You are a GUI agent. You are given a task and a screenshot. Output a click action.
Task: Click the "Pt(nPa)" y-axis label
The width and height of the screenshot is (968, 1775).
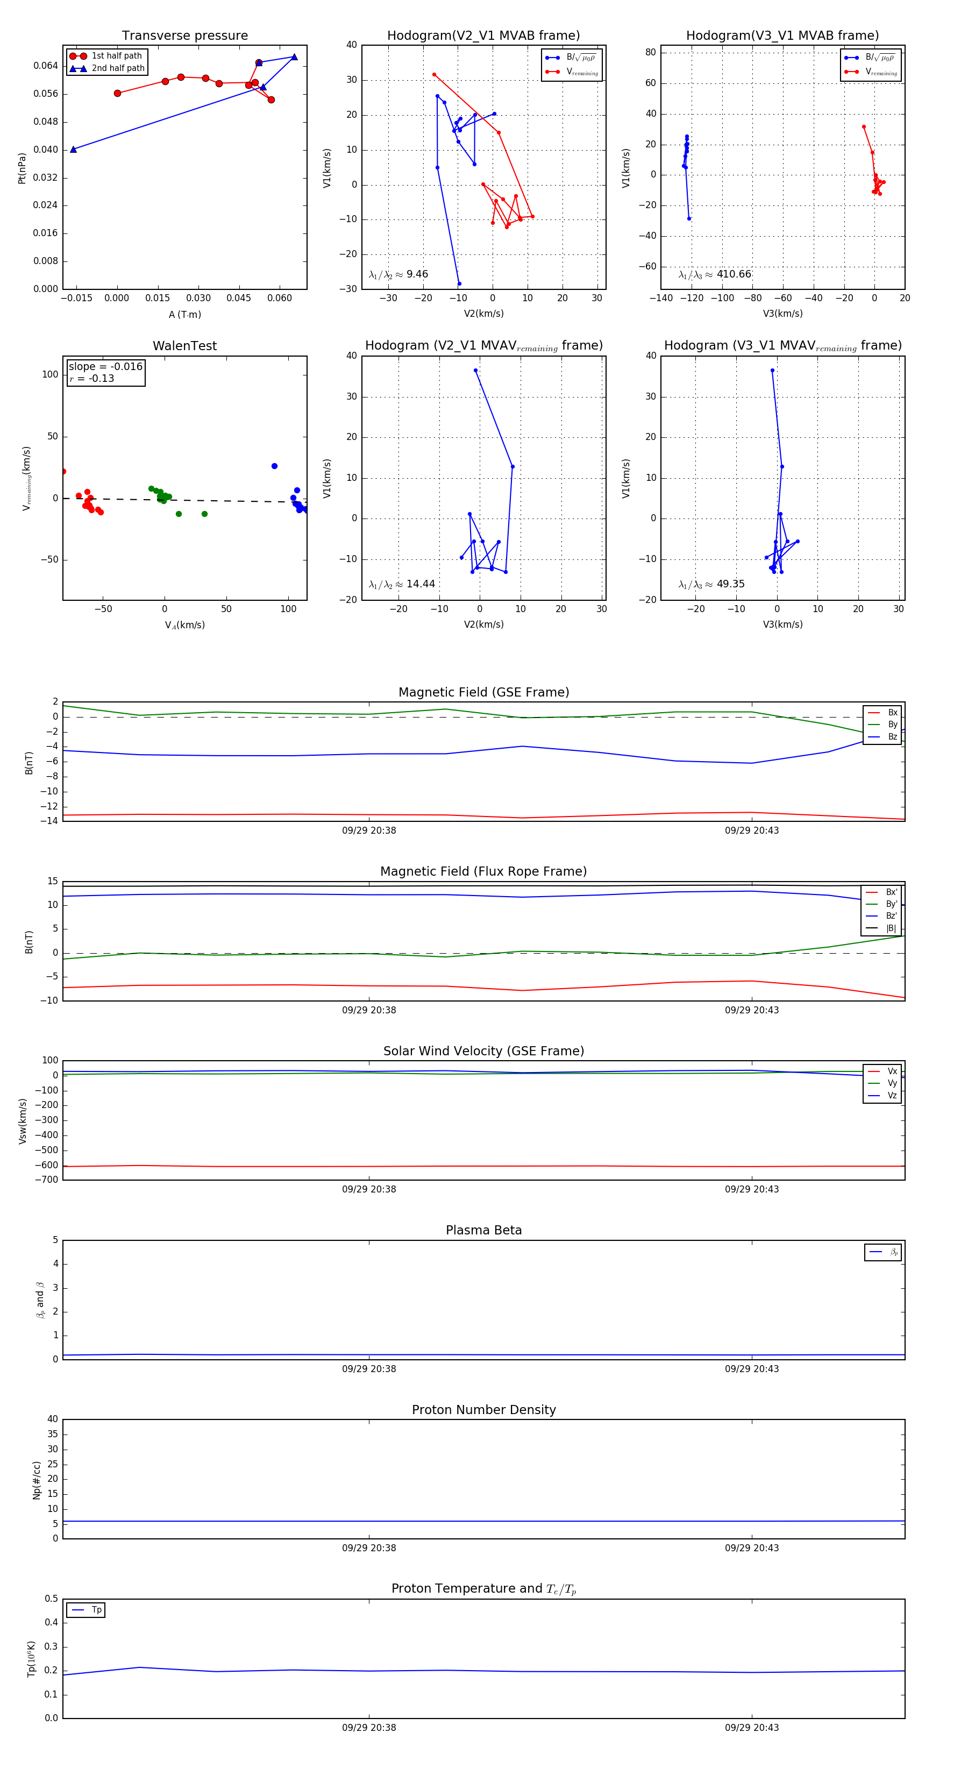[x=22, y=168]
